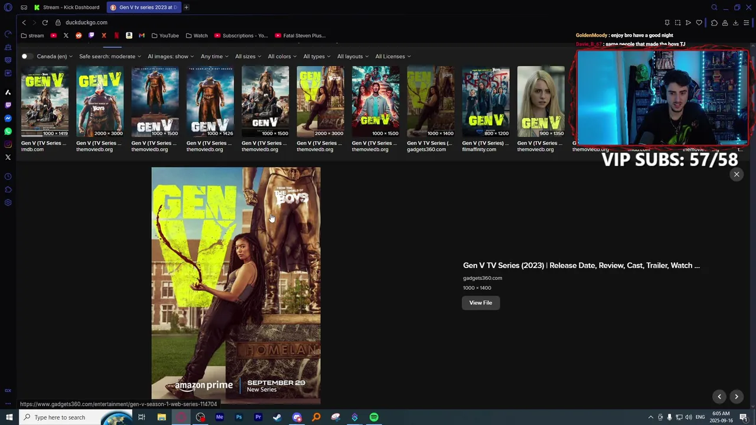This screenshot has height=425, width=756.
Task: Open Spotify from the Windows taskbar
Action: pyautogui.click(x=374, y=417)
